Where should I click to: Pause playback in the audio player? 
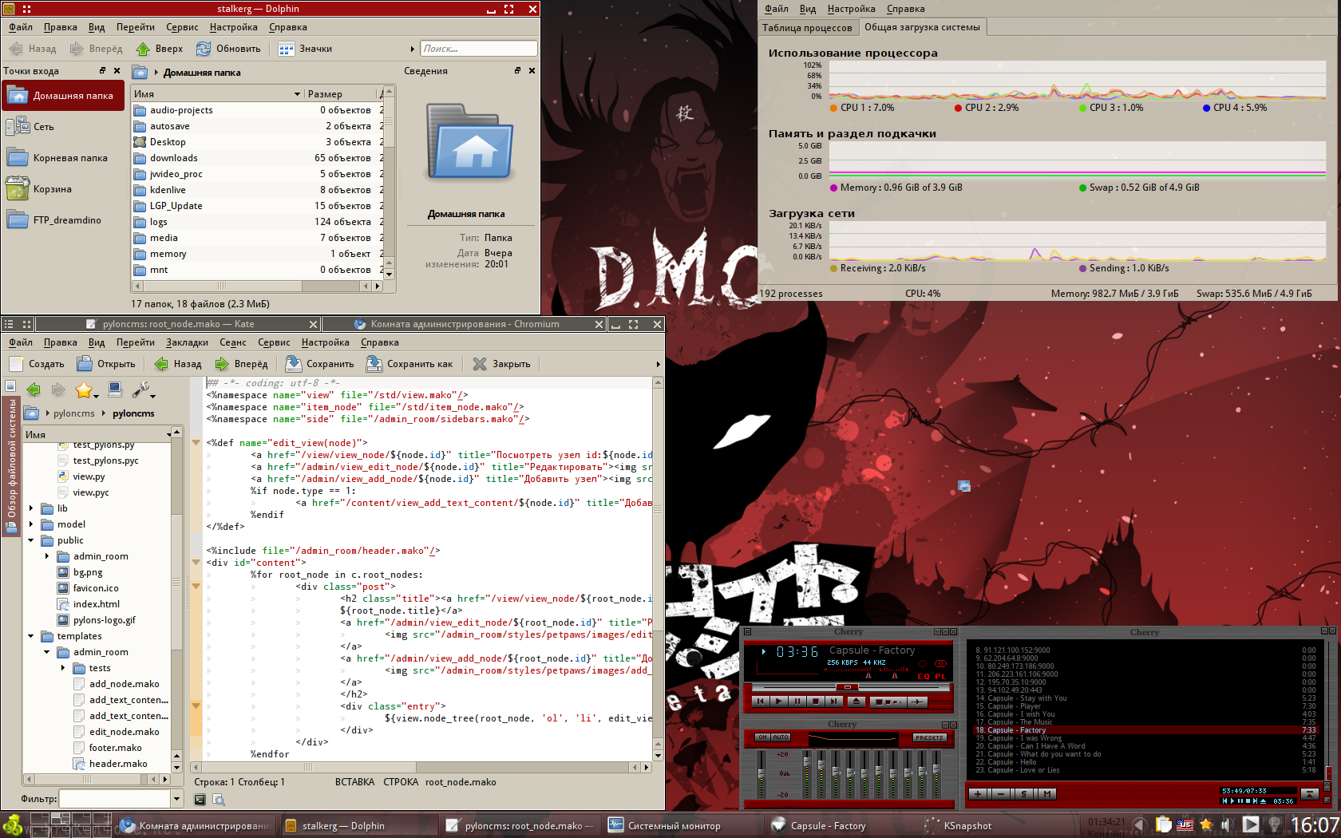[797, 702]
